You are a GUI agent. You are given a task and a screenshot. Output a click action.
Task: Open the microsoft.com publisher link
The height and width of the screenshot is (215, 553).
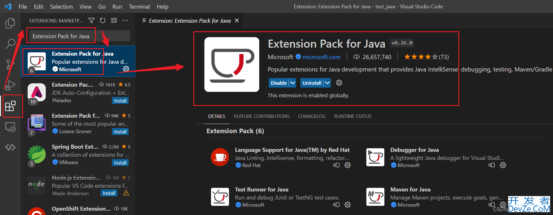click(321, 57)
